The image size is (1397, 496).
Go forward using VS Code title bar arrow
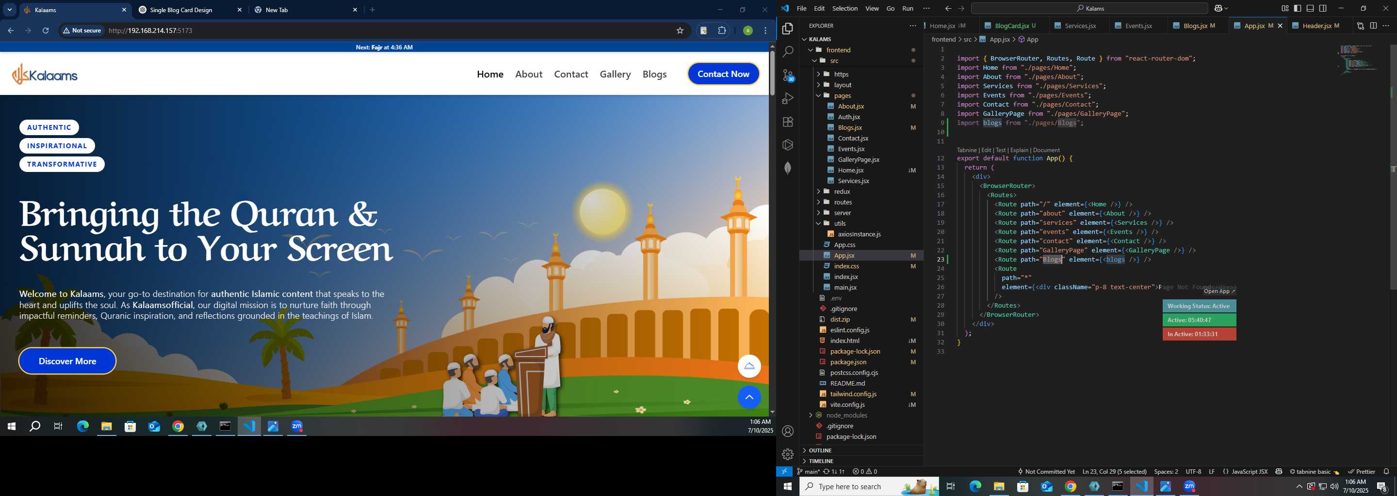point(961,9)
